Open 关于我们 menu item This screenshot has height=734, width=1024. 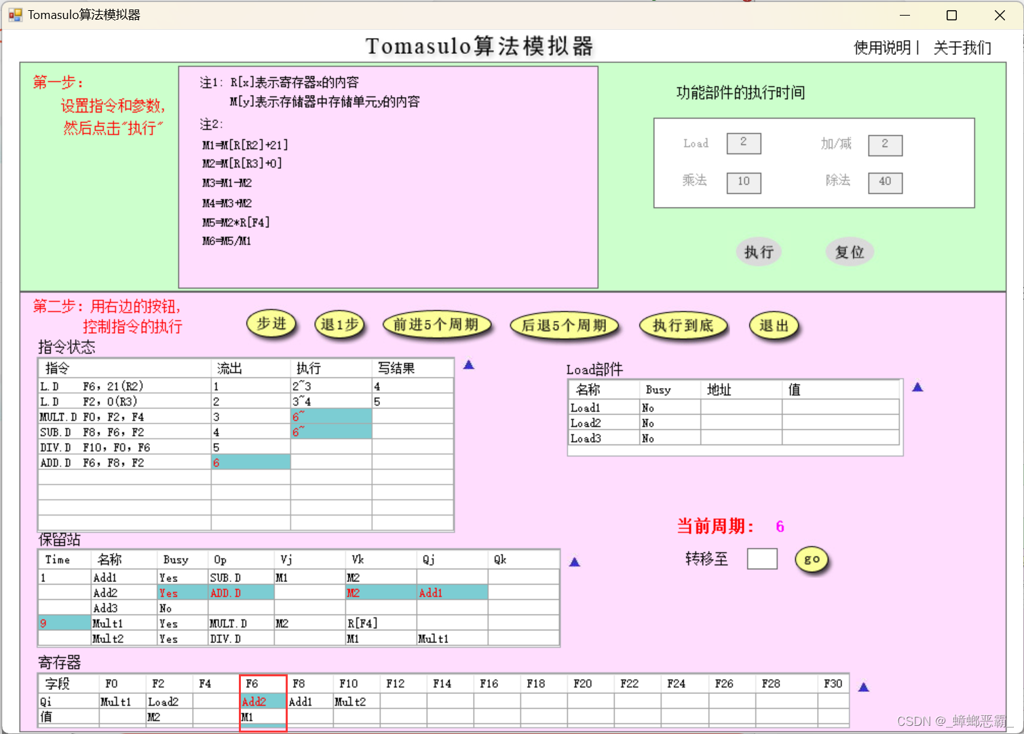point(962,47)
